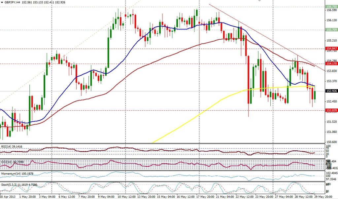Screen dimensions: 338x199
Task: Select the CCI(14) indicator label
Action: [x=9, y=162]
